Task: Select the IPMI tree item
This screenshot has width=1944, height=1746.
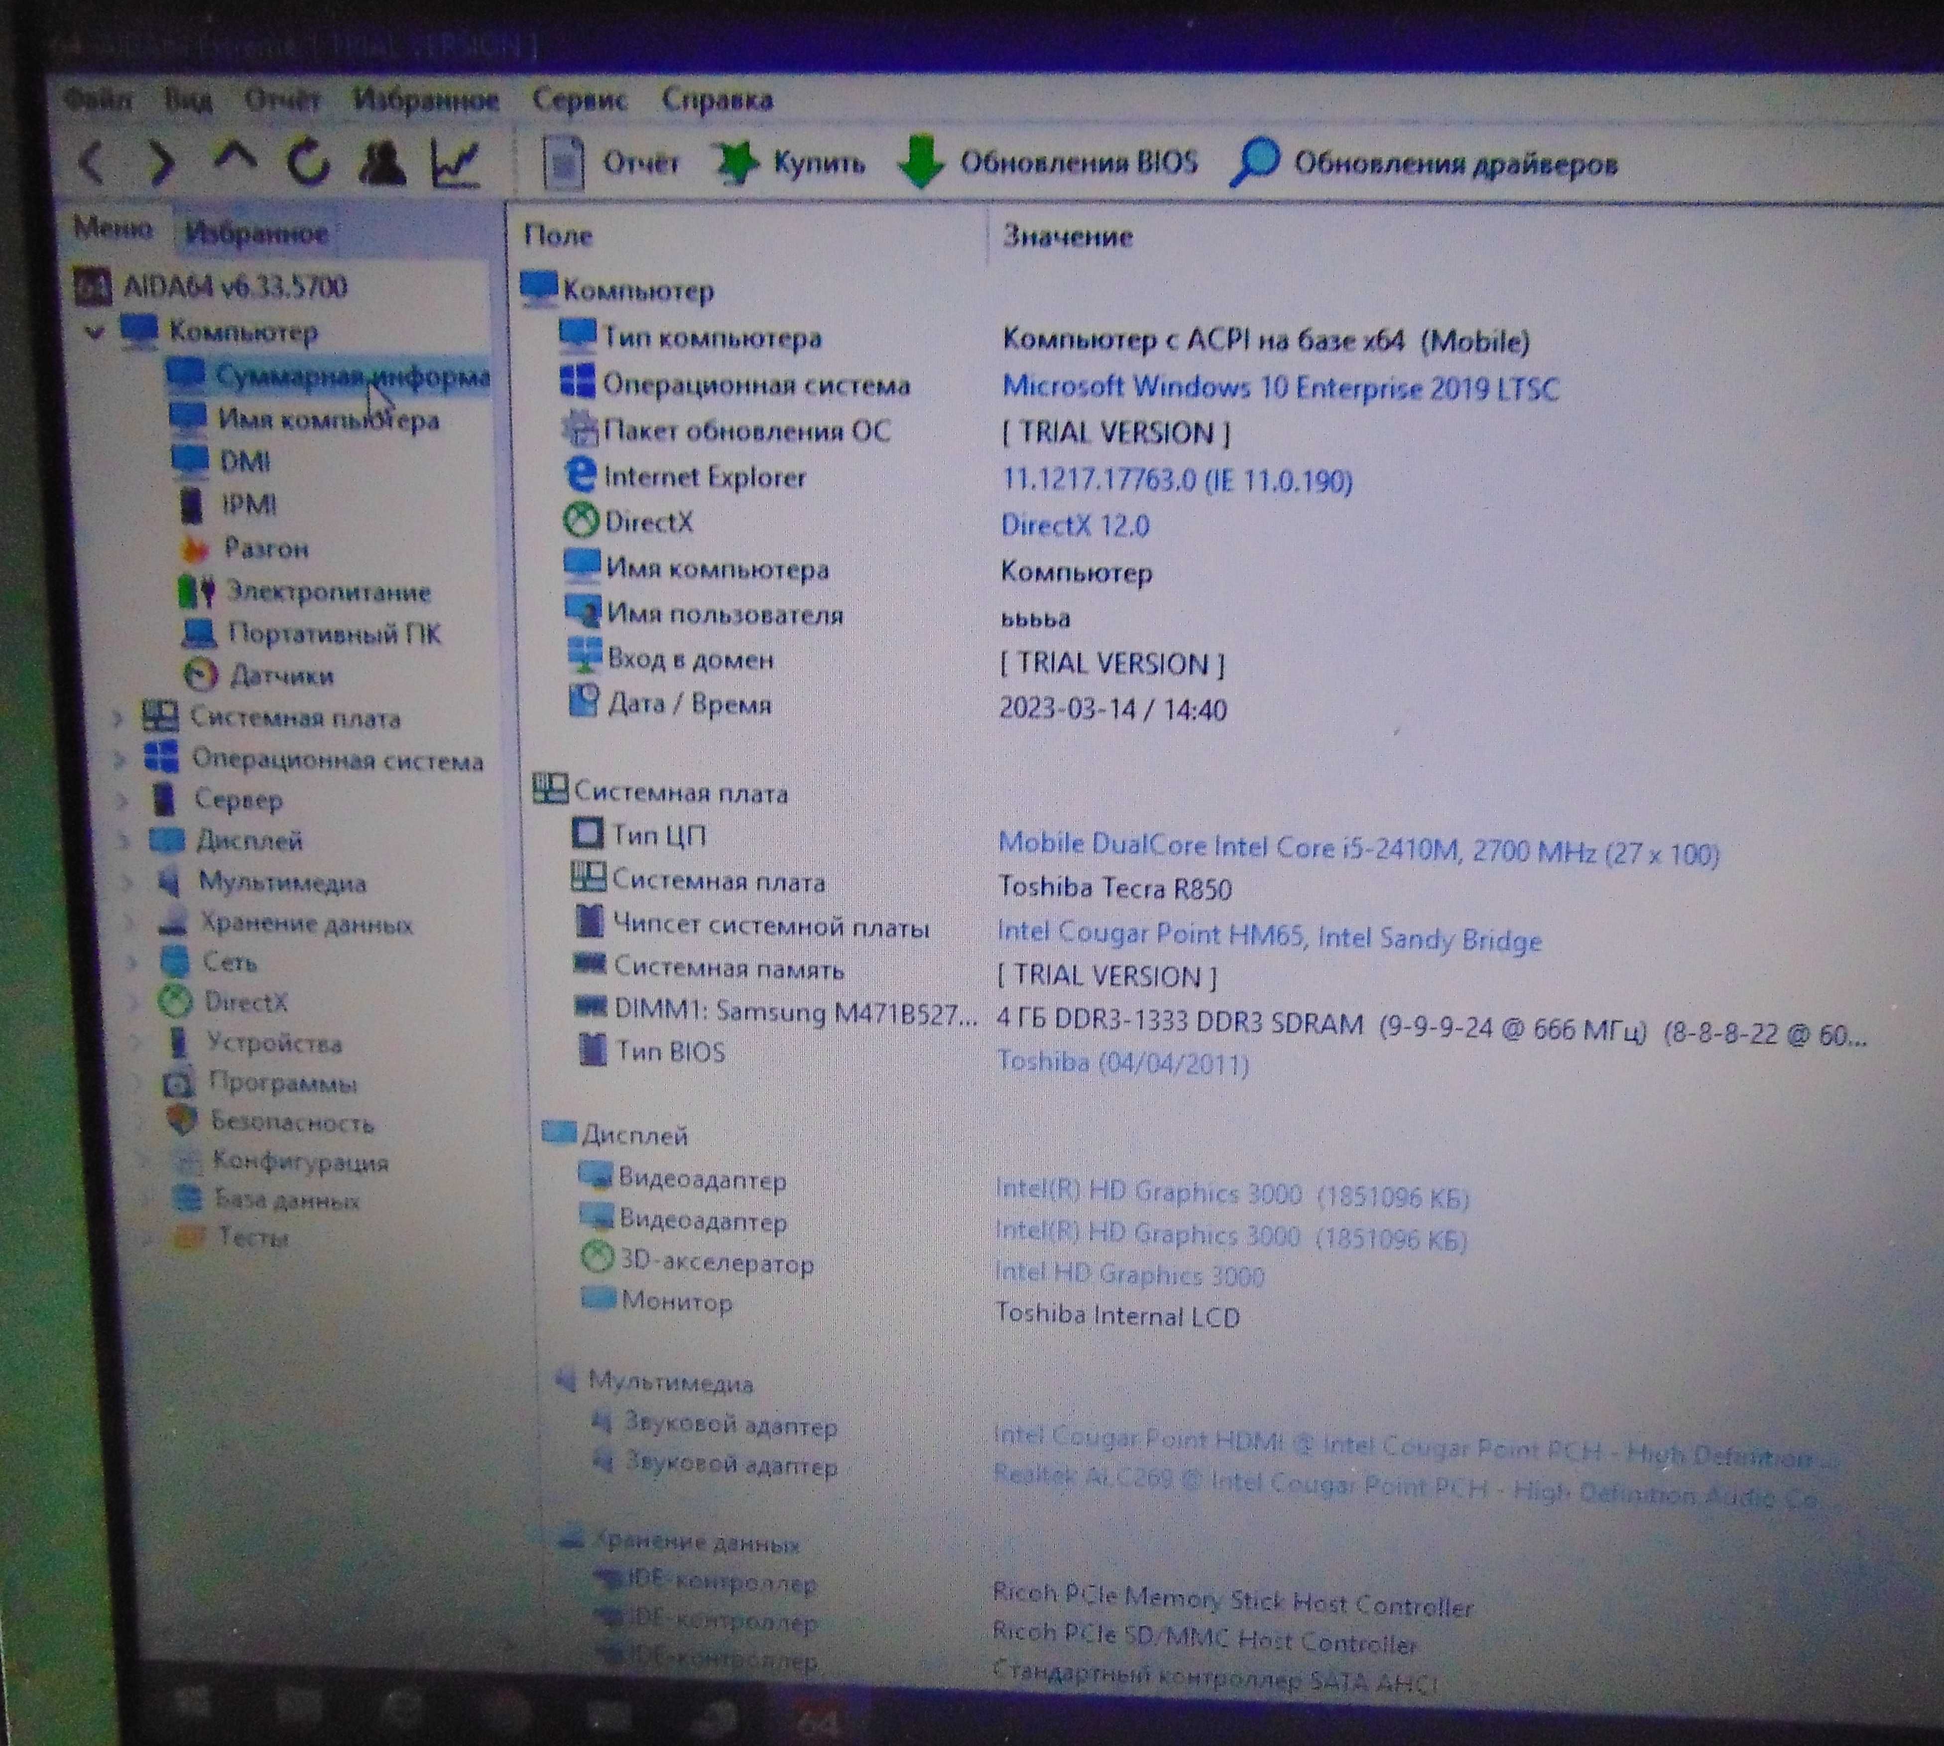Action: tap(249, 505)
